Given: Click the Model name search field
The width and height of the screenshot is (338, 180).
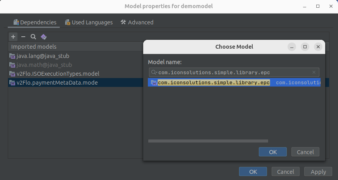Looking at the screenshot, I should tap(234, 73).
